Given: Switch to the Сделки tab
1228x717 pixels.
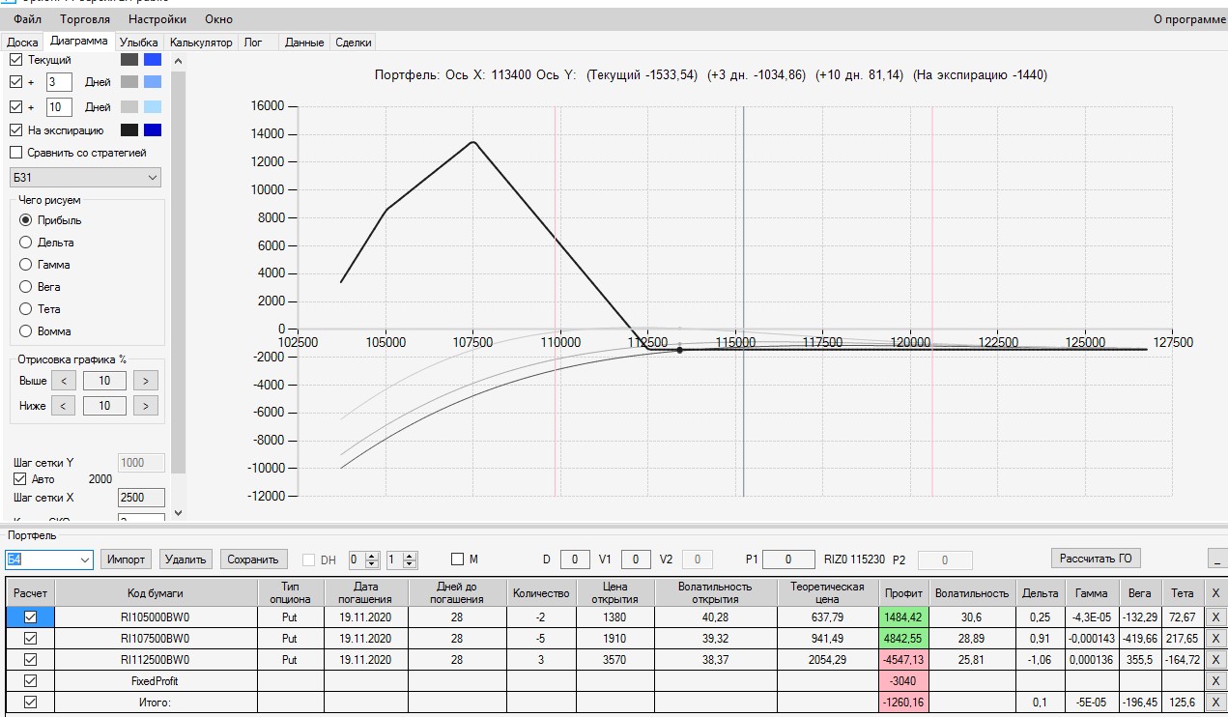Looking at the screenshot, I should (x=353, y=43).
